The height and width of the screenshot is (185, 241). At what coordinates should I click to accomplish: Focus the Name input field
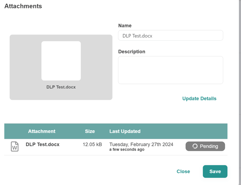click(170, 36)
